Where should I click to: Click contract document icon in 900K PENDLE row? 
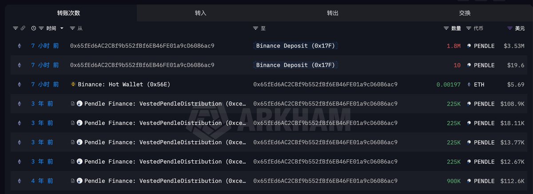[x=73, y=181]
